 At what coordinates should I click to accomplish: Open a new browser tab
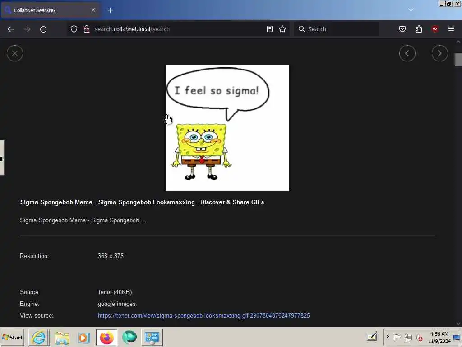(x=111, y=10)
